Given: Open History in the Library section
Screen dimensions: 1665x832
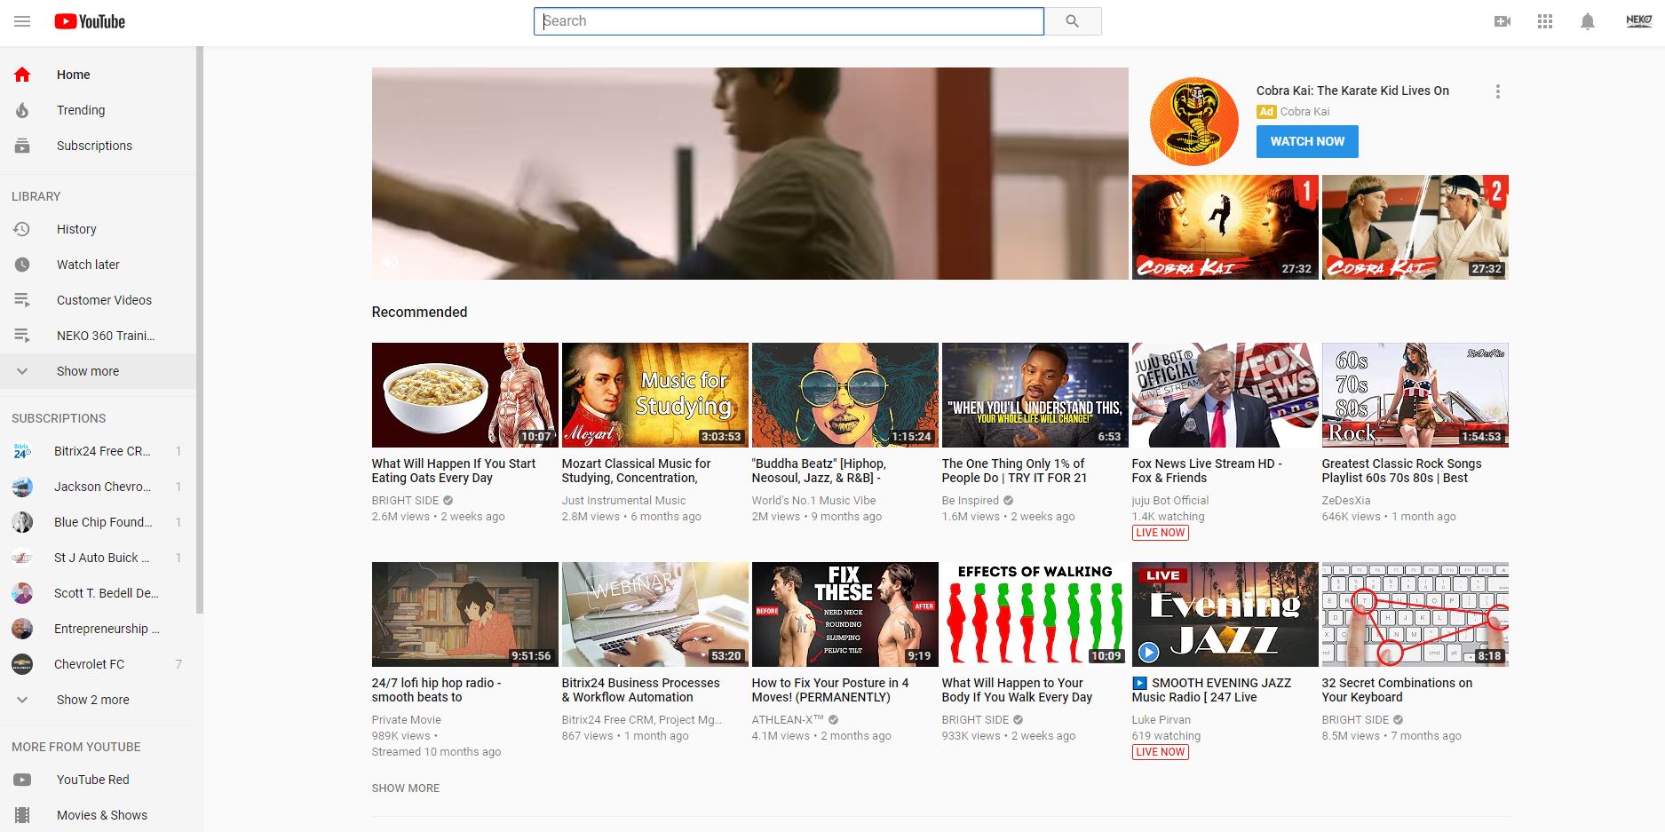Looking at the screenshot, I should click(x=98, y=229).
